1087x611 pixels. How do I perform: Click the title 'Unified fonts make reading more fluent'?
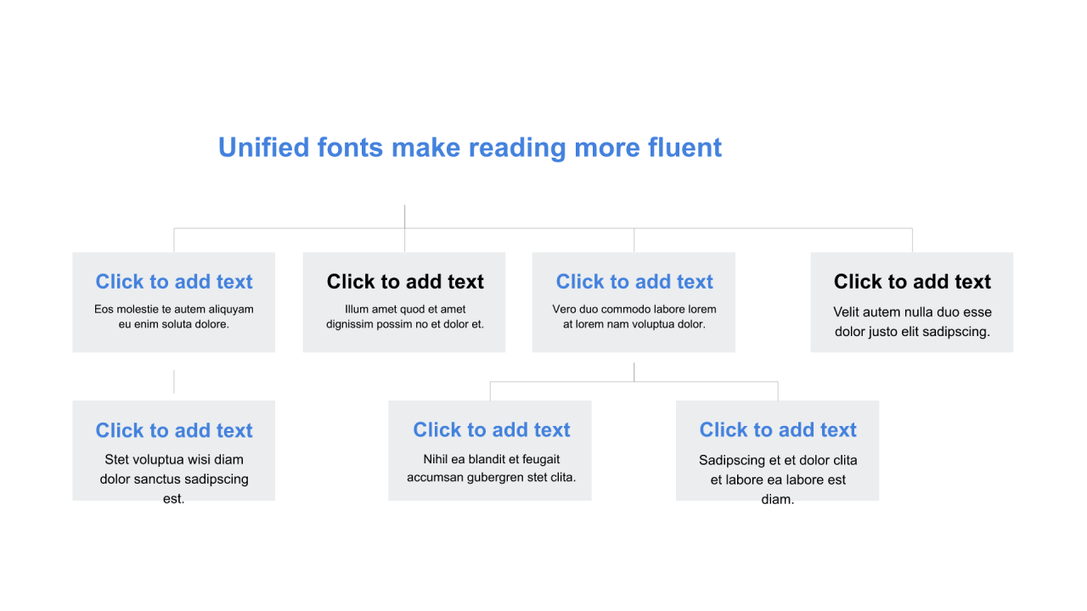[x=470, y=148]
